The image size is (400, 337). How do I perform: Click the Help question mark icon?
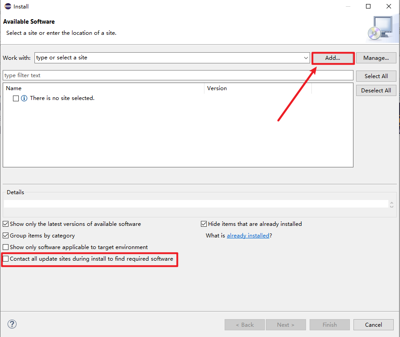(12, 325)
